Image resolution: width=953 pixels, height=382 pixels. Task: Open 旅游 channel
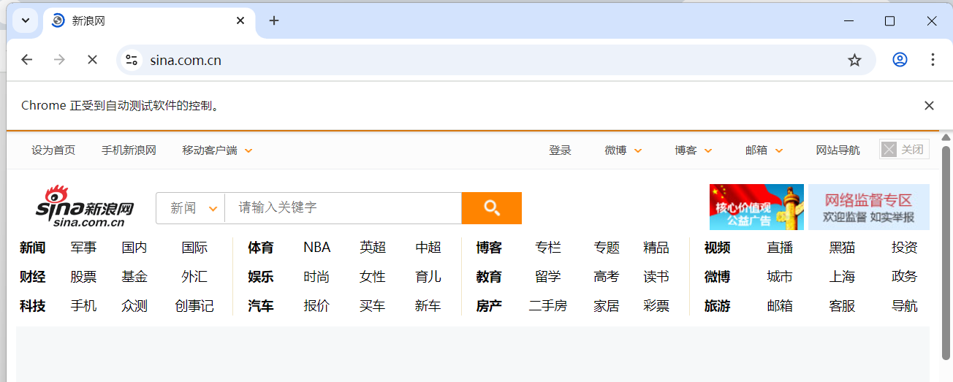pyautogui.click(x=717, y=306)
